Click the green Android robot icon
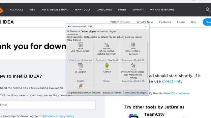Screen dimensions: 211x118 point(107,66)
